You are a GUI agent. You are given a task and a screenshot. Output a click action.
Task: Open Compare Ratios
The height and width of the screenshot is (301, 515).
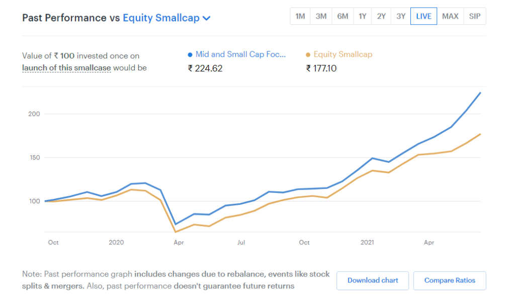[450, 280]
